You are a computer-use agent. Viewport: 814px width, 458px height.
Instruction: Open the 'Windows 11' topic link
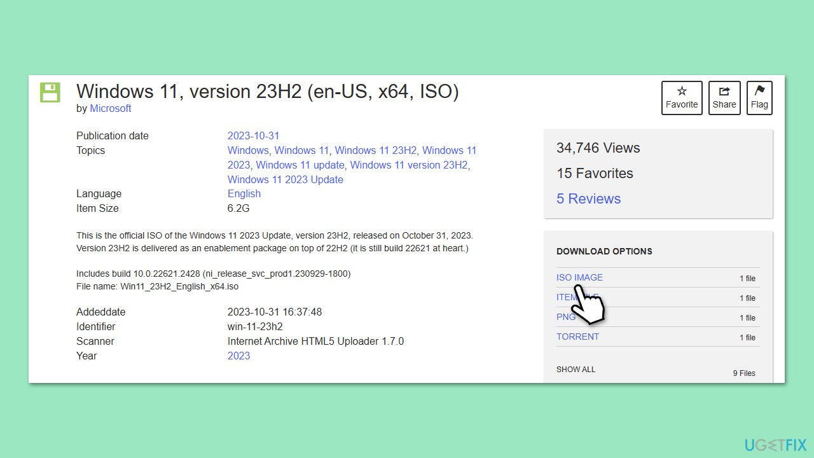(x=301, y=150)
